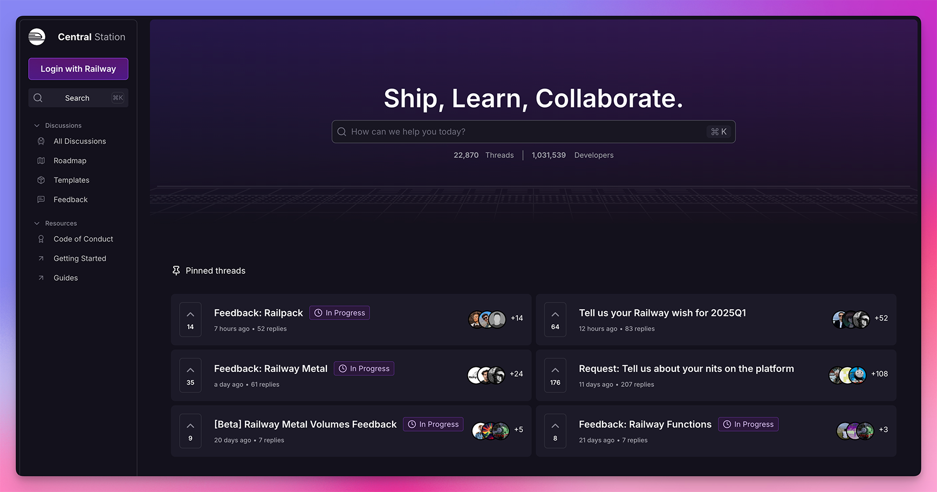
Task: Click '61 replies' on Railway Metal thread
Action: pyautogui.click(x=265, y=384)
